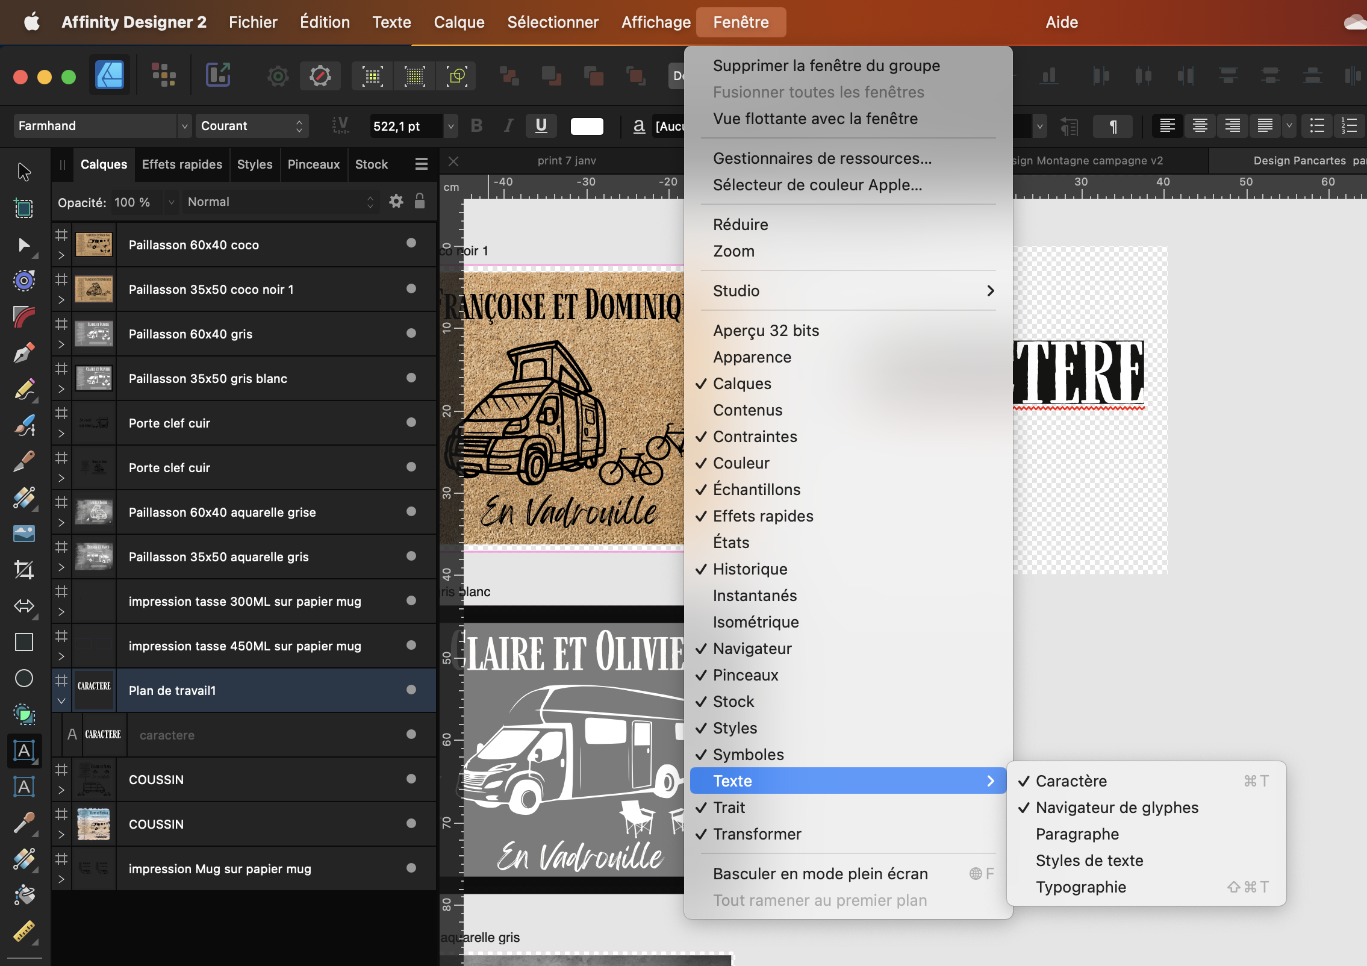Select the Pen tool
1367x966 pixels.
(x=23, y=352)
